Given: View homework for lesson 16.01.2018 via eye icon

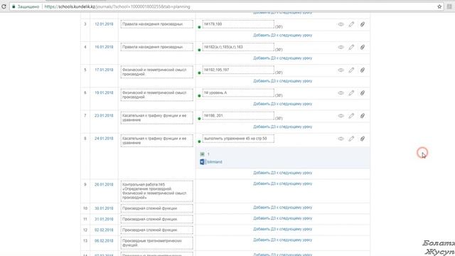Looking at the screenshot, I should point(341,48).
